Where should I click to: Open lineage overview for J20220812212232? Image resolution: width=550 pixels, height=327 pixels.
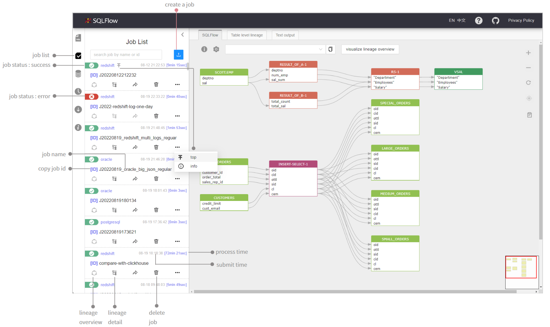(x=94, y=85)
